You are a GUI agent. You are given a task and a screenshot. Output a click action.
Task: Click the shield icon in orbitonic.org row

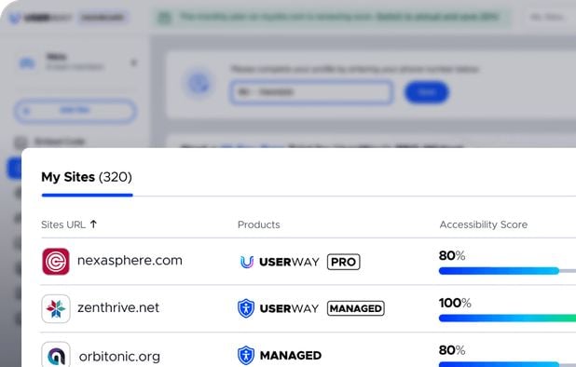click(x=246, y=355)
